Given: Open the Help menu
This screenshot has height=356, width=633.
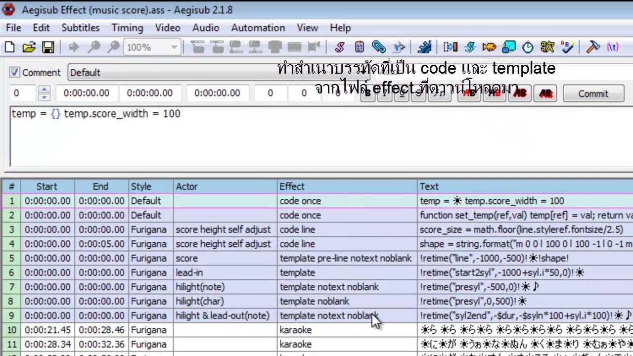Looking at the screenshot, I should (x=340, y=28).
